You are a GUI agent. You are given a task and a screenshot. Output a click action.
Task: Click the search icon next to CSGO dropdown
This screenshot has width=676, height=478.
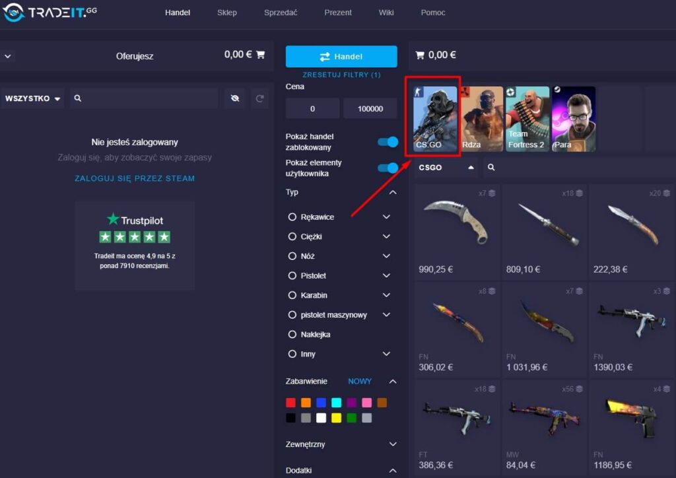490,168
